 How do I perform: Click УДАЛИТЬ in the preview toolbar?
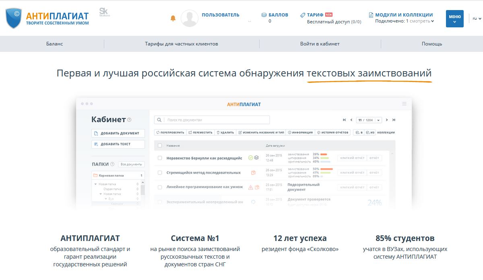(225, 132)
